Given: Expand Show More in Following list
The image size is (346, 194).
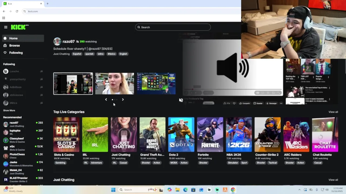Looking at the screenshot, I should pyautogui.click(x=9, y=110).
